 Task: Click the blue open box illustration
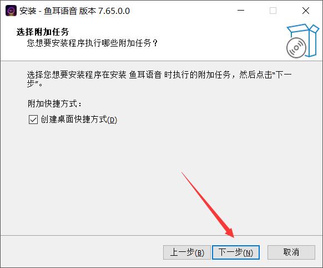pos(306,39)
